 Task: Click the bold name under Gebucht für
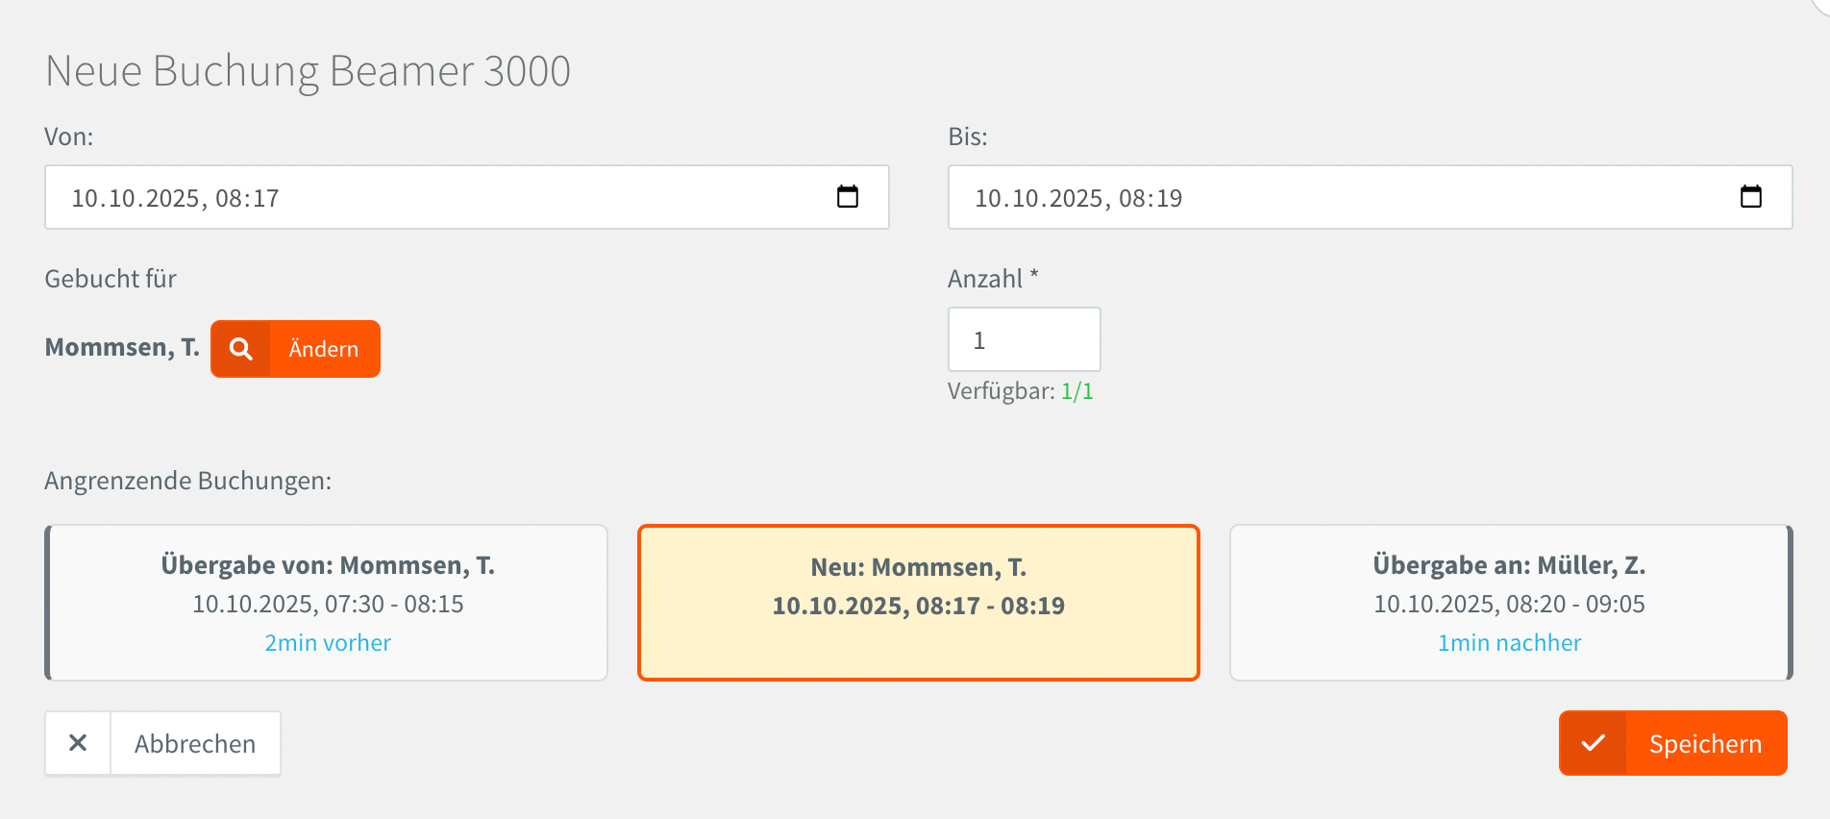pyautogui.click(x=122, y=347)
